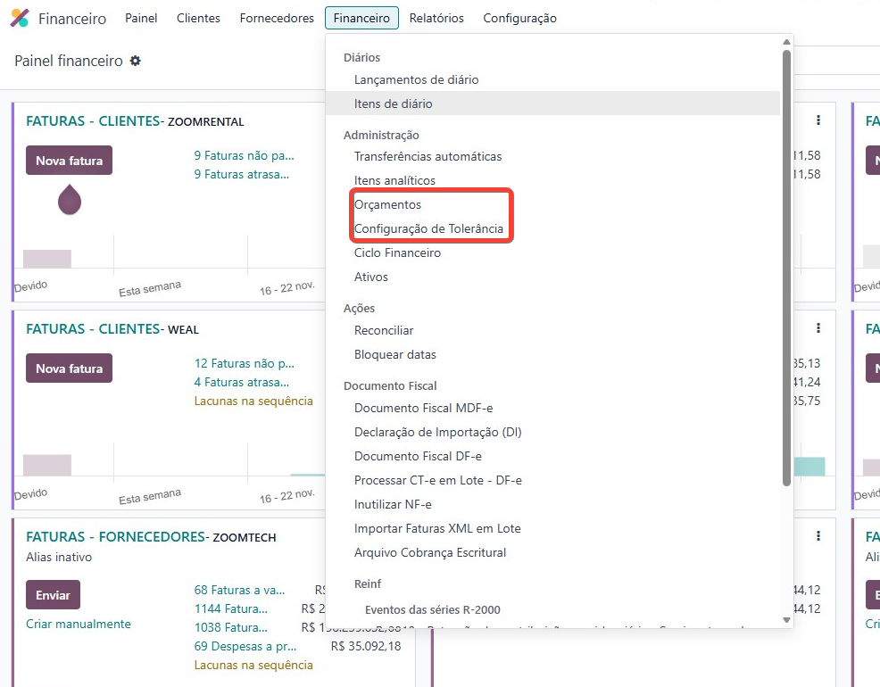Screen dimensions: 880x687
Task: Open the kebab menu in the top card row
Action: [818, 120]
